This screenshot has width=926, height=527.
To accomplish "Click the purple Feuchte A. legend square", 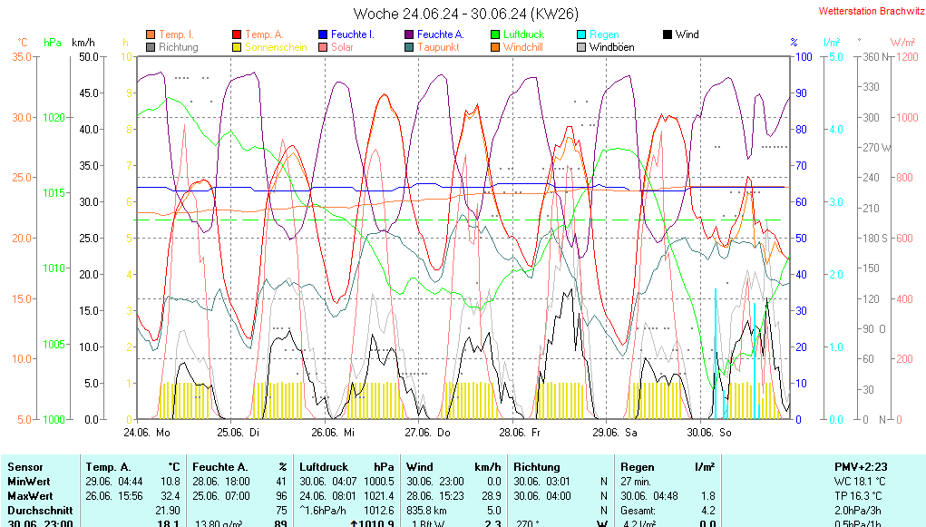I will [x=410, y=34].
